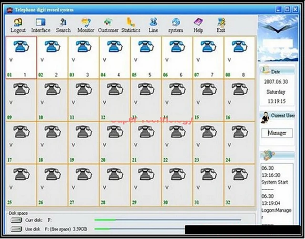Click channel number 22 label
This screenshot has width=305, height=239.
coord(165,160)
